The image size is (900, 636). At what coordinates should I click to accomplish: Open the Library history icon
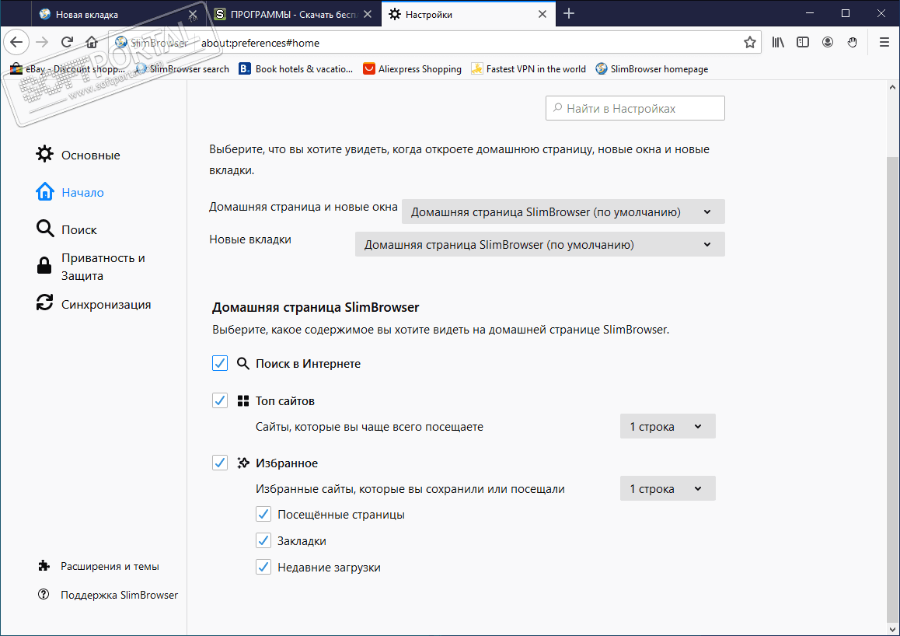[x=778, y=43]
